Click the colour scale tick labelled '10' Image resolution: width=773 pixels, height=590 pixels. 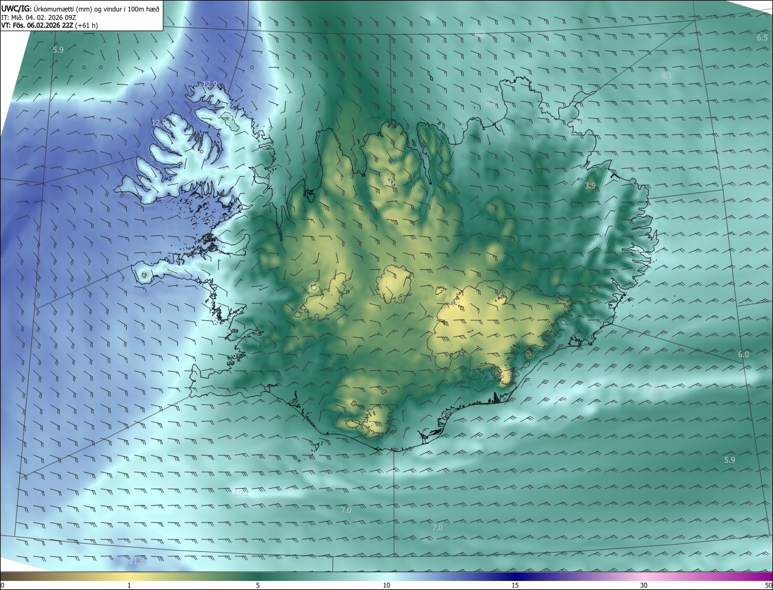(386, 585)
